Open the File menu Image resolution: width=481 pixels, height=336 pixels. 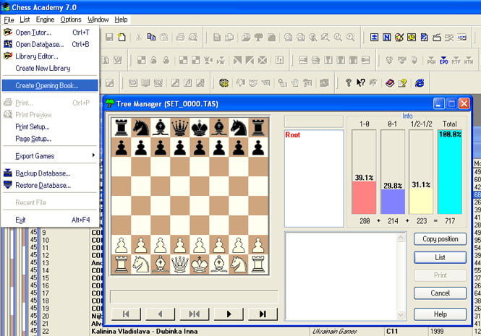(9, 20)
